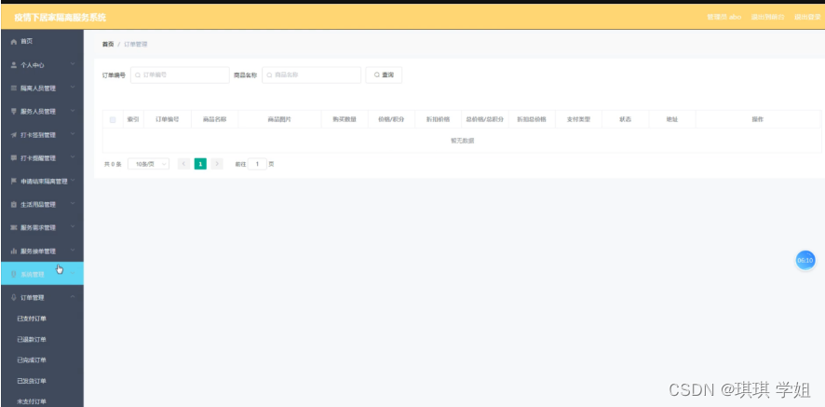This screenshot has width=825, height=407.
Task: Click the 查询 search button
Action: point(384,75)
